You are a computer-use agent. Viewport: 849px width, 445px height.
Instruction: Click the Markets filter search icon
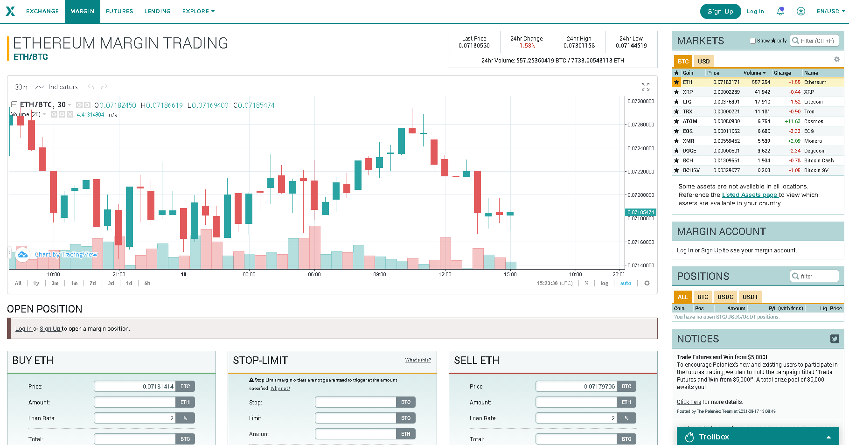pos(796,41)
